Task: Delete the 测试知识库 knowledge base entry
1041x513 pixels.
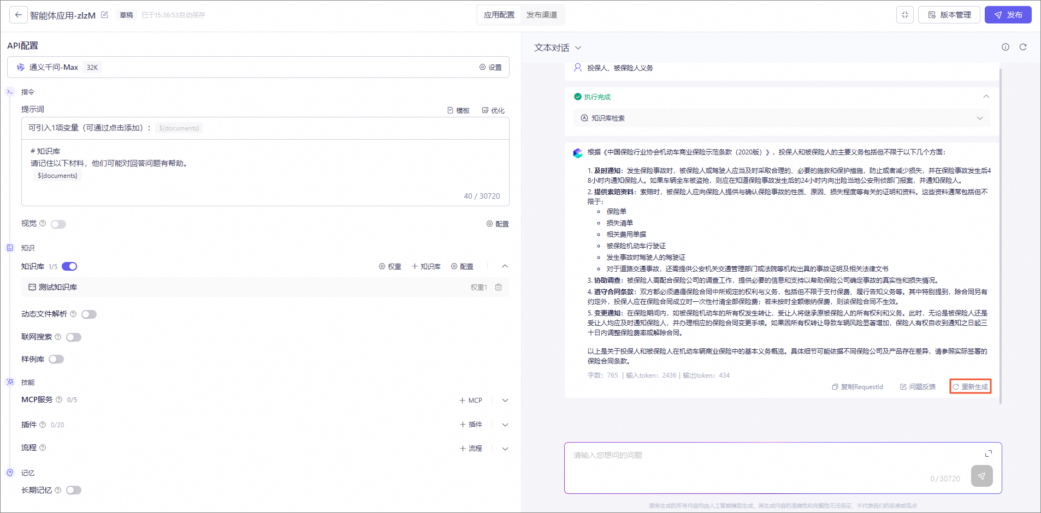Action: [x=498, y=287]
